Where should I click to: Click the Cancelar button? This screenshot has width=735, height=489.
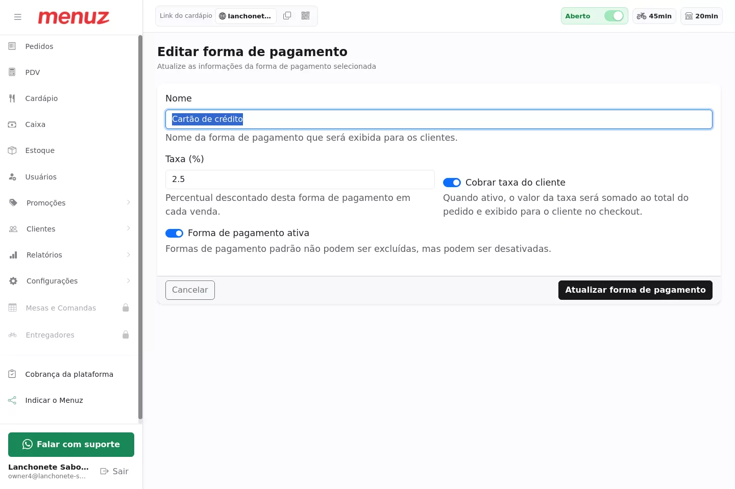[x=190, y=290]
